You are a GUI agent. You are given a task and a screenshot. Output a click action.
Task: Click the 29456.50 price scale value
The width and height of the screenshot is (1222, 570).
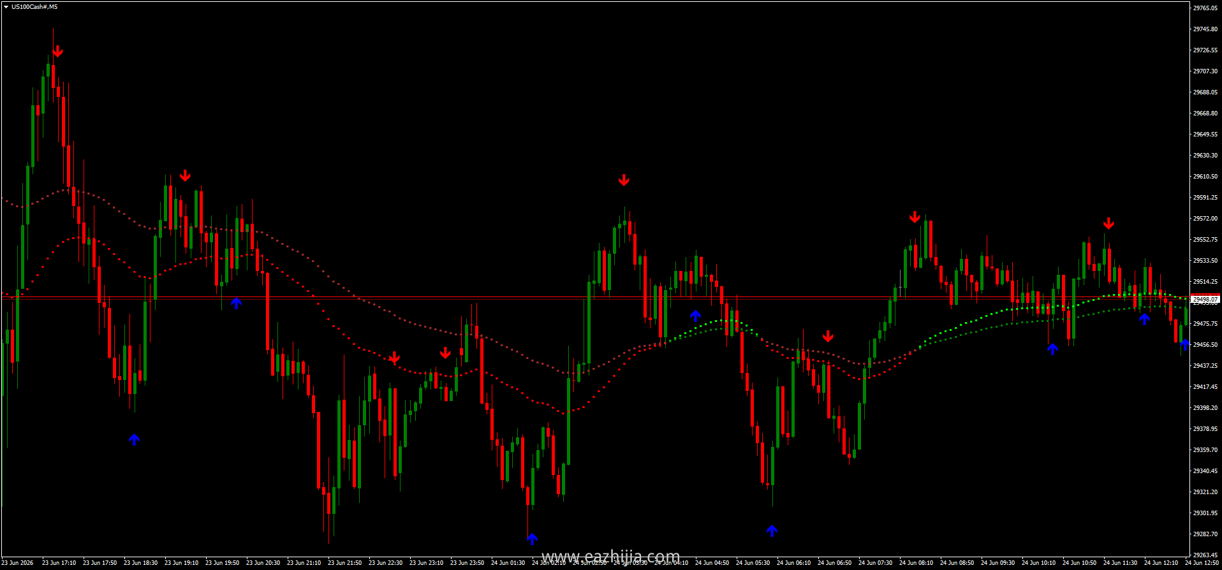point(1205,344)
